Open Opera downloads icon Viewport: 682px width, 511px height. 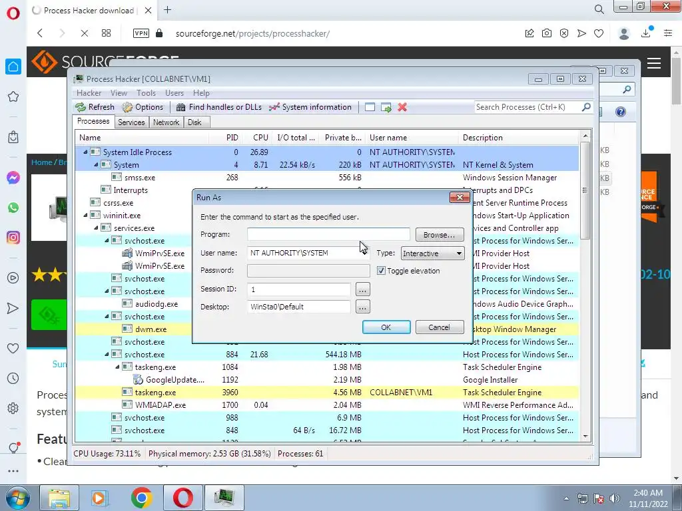pyautogui.click(x=646, y=33)
